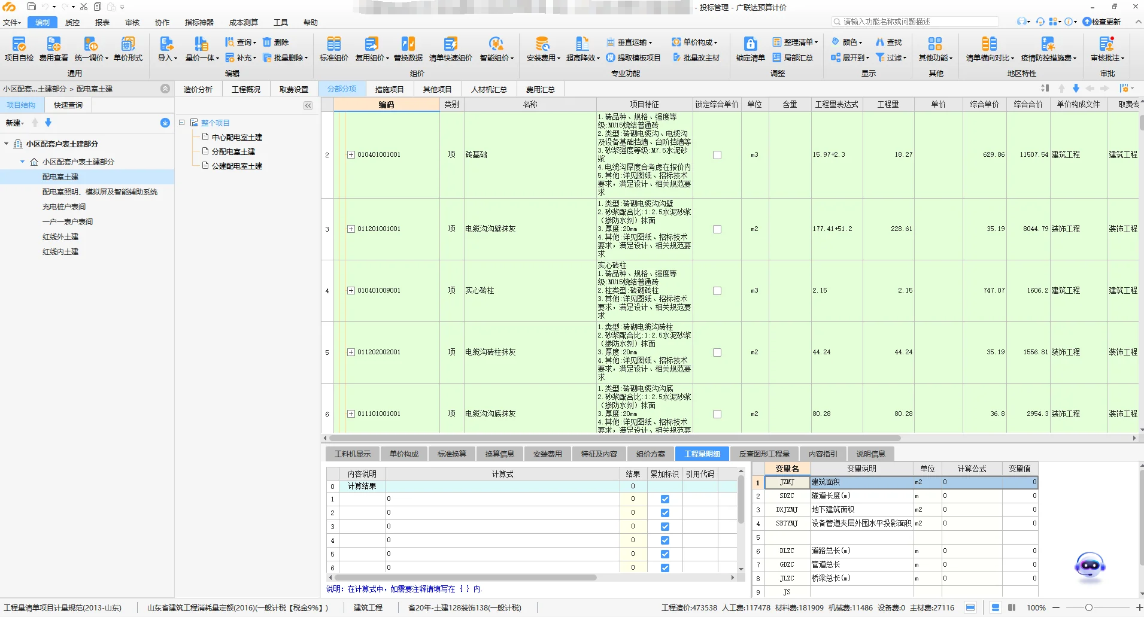
Task: Open the 查找 search tool
Action: click(x=889, y=42)
